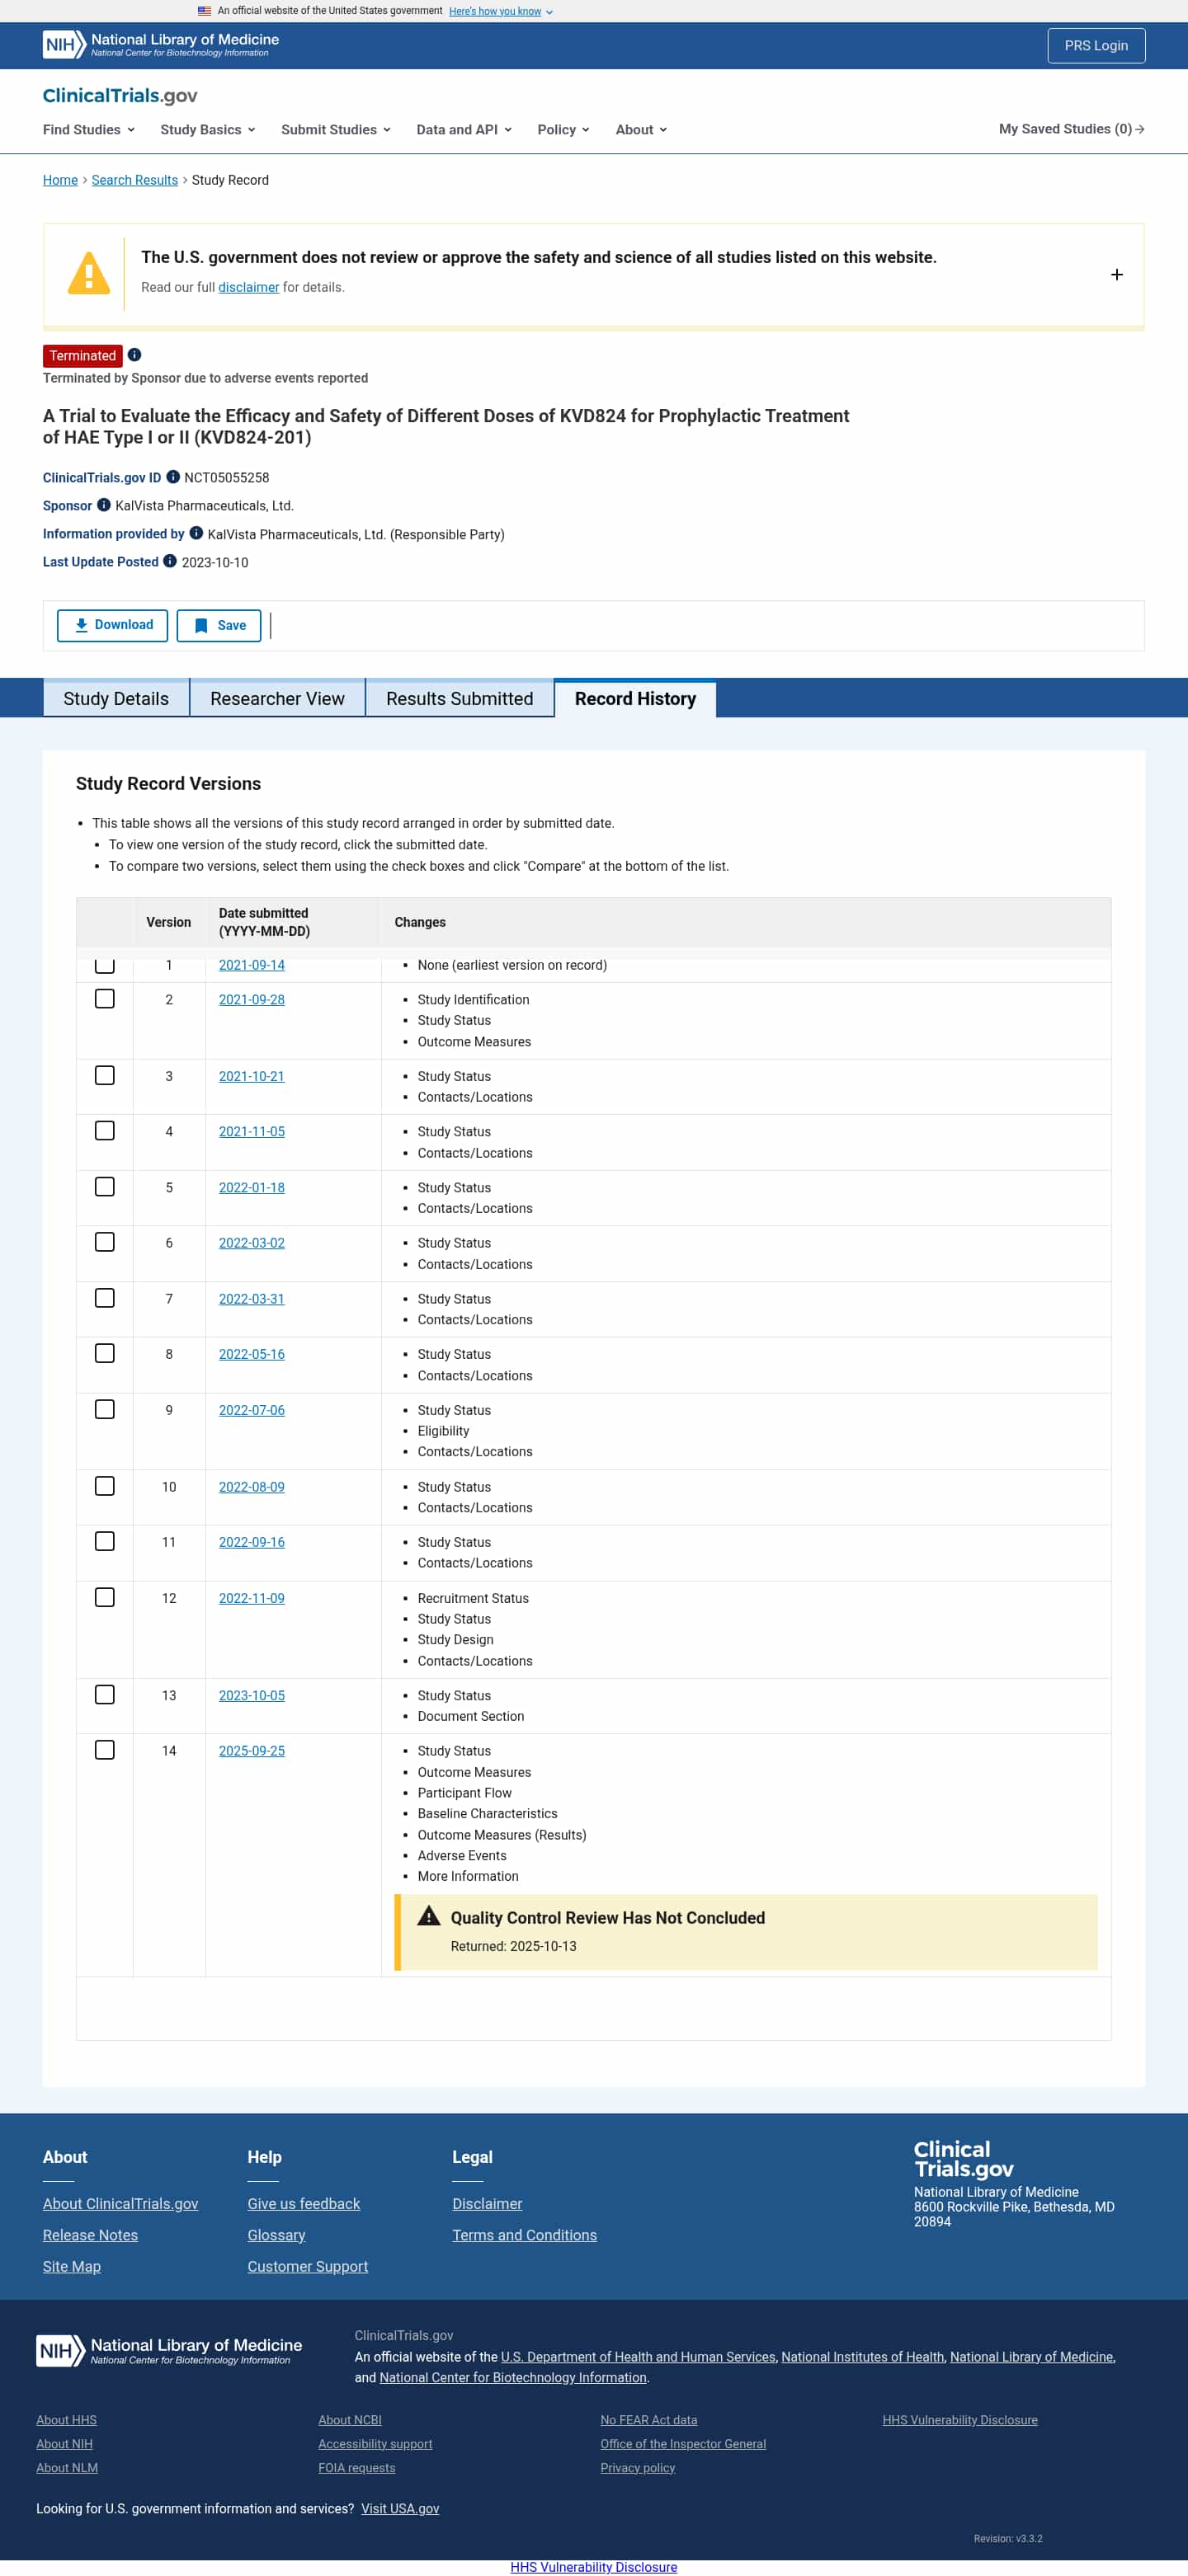Select checkbox for version 2
Screen dimensions: 1188x2576
tap(105, 999)
